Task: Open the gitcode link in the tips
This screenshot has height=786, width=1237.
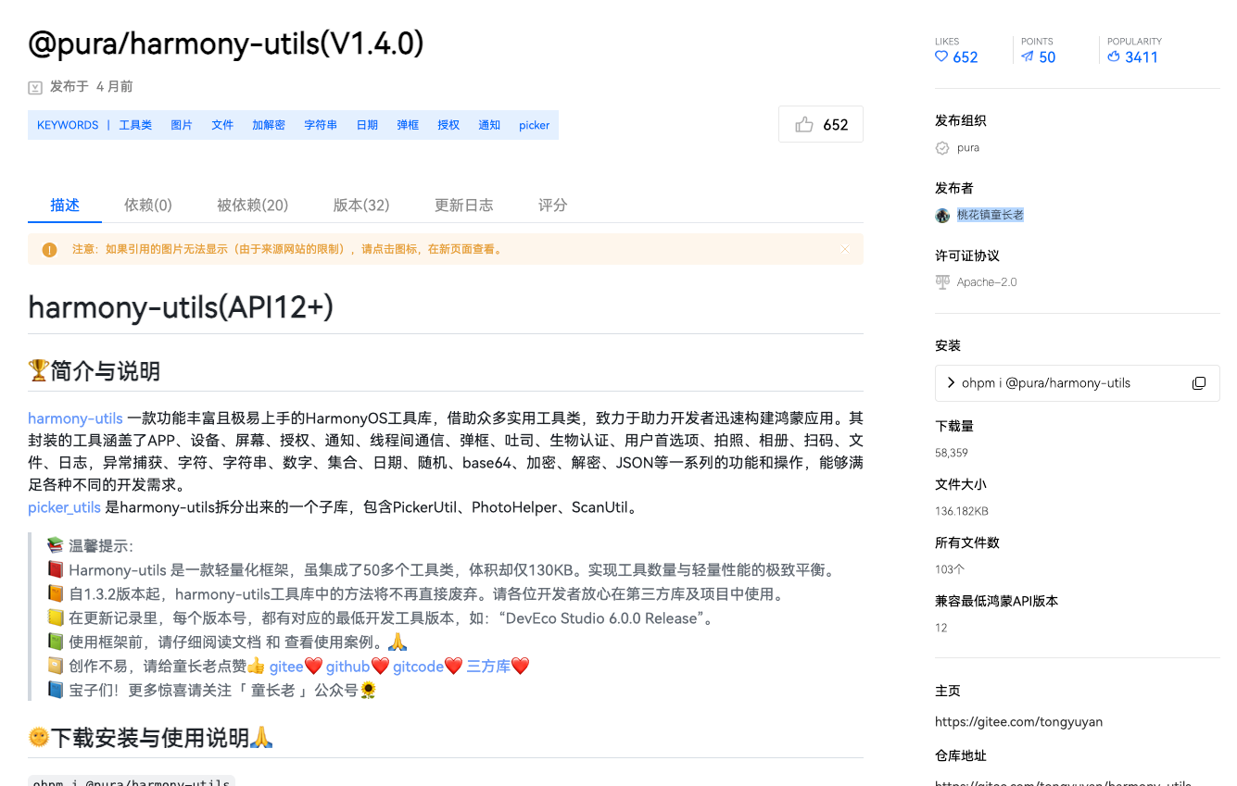Action: pos(418,667)
